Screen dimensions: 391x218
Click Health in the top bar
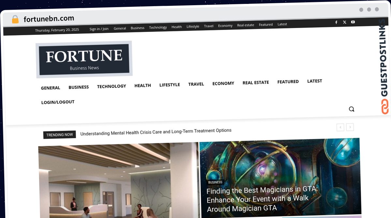[x=177, y=27]
